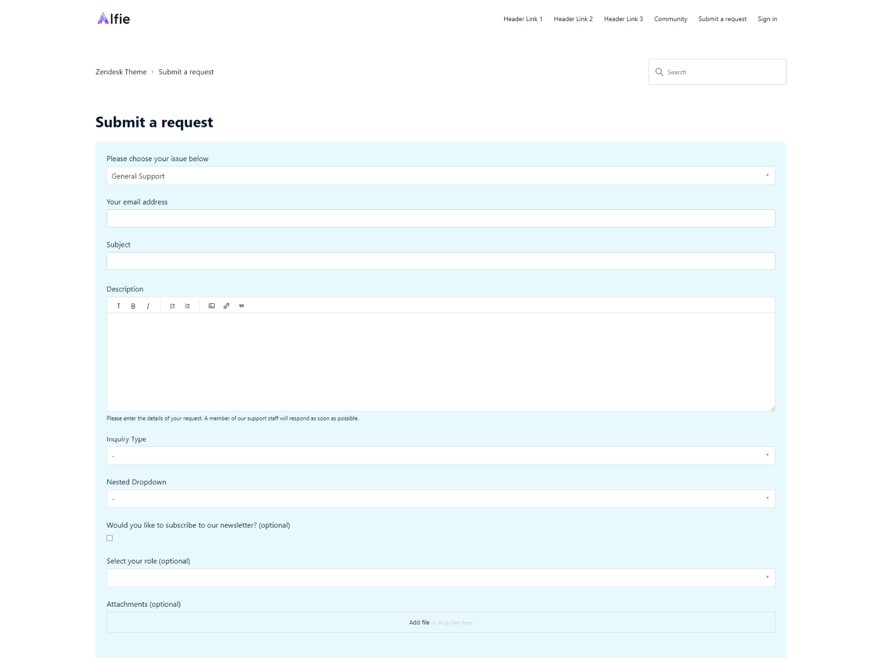Viewport: 882px width, 658px height.
Task: Toggle bold formatting in description editor
Action: pyautogui.click(x=133, y=306)
